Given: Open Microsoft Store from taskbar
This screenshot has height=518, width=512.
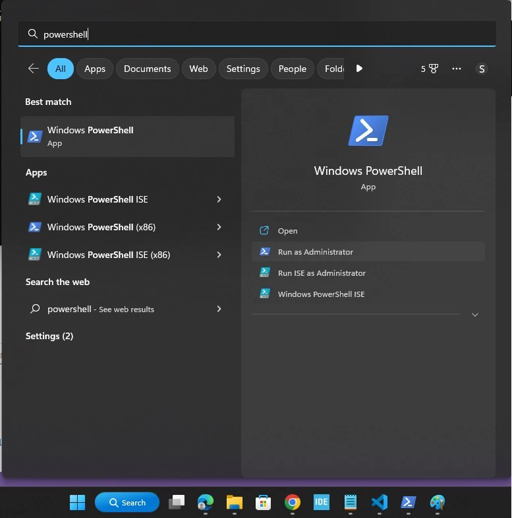Looking at the screenshot, I should (264, 502).
